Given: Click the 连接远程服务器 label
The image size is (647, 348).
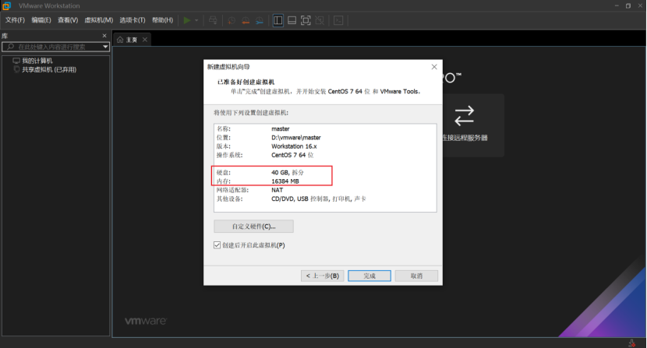Looking at the screenshot, I should point(465,138).
